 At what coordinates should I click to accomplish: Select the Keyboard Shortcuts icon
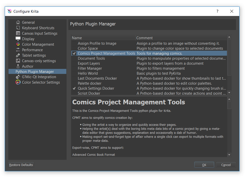coord(18,28)
